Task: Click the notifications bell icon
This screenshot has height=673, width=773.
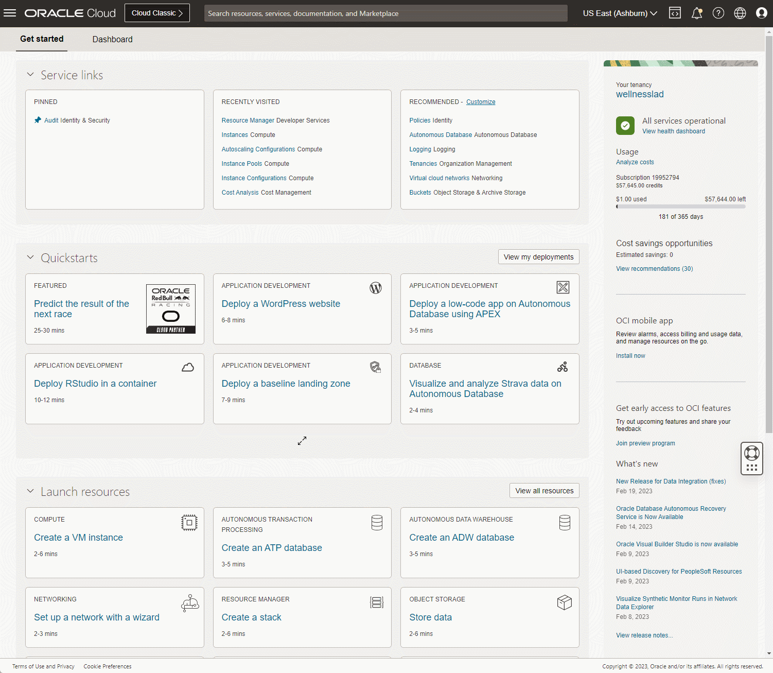Action: click(x=696, y=13)
